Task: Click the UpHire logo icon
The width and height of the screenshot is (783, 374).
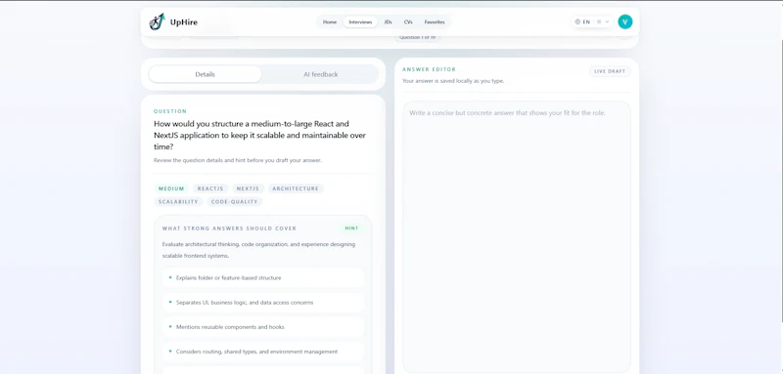Action: (x=157, y=21)
